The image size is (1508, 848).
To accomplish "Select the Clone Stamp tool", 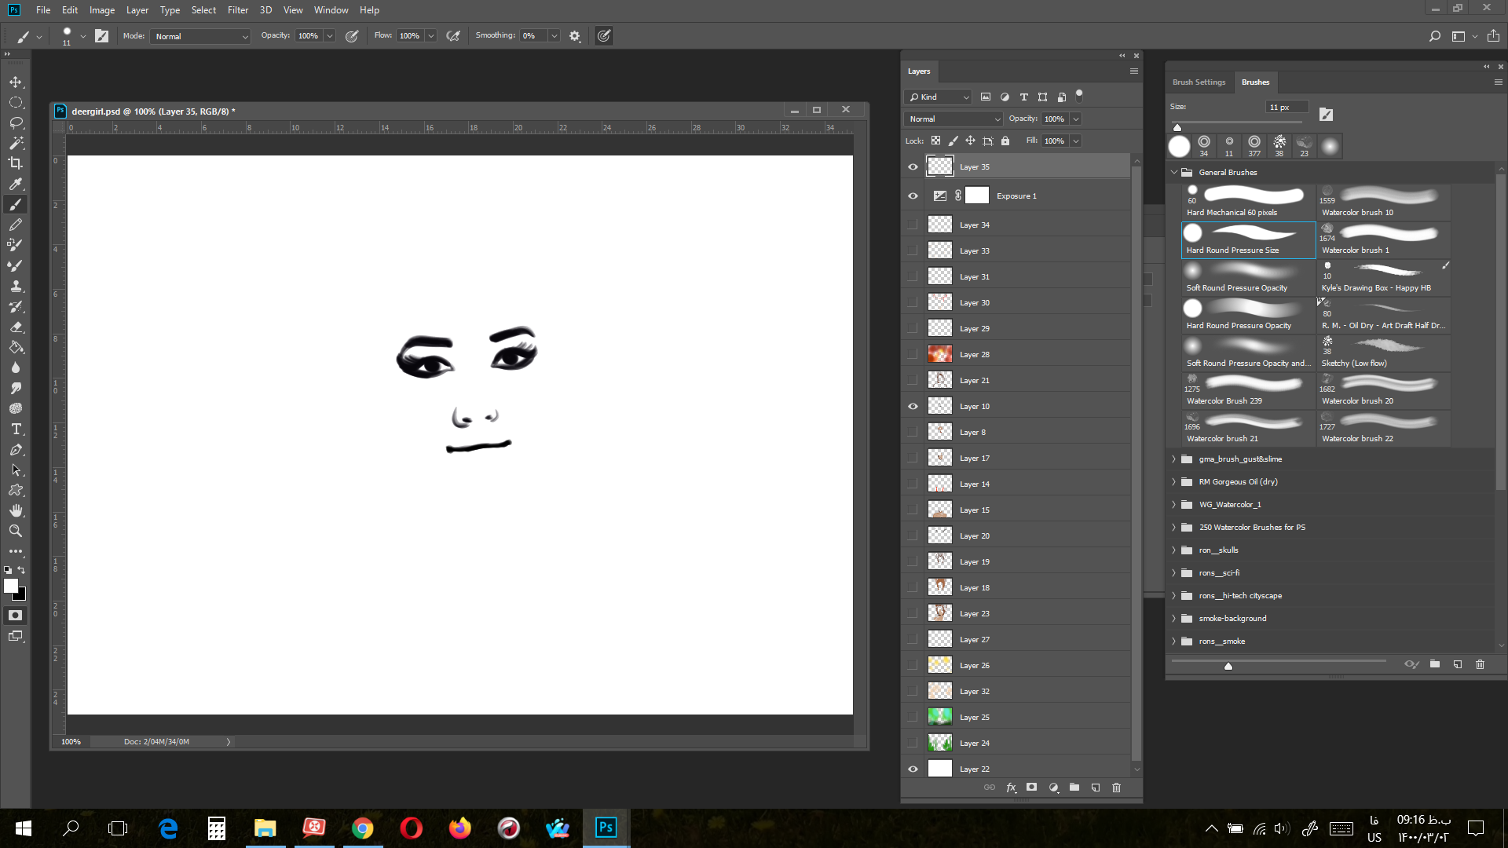I will click(16, 286).
